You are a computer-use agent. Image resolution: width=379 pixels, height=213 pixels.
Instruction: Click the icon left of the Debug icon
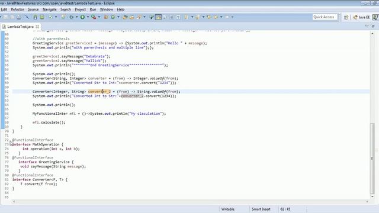(63, 17)
